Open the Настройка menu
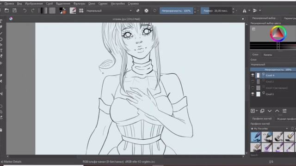Image resolution: width=296 pixels, height=166 pixels. [117, 4]
